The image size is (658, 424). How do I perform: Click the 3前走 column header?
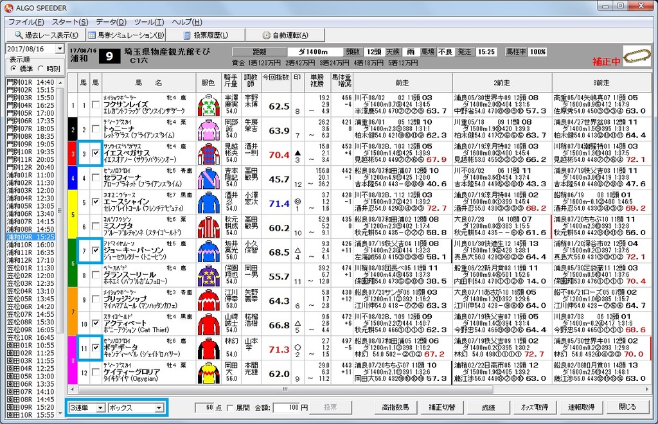point(601,83)
